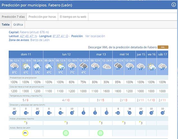Viewport: 178px width, 139px height.
Task: Click the wind speed 30 icon for Sunday
Action: 14,113
